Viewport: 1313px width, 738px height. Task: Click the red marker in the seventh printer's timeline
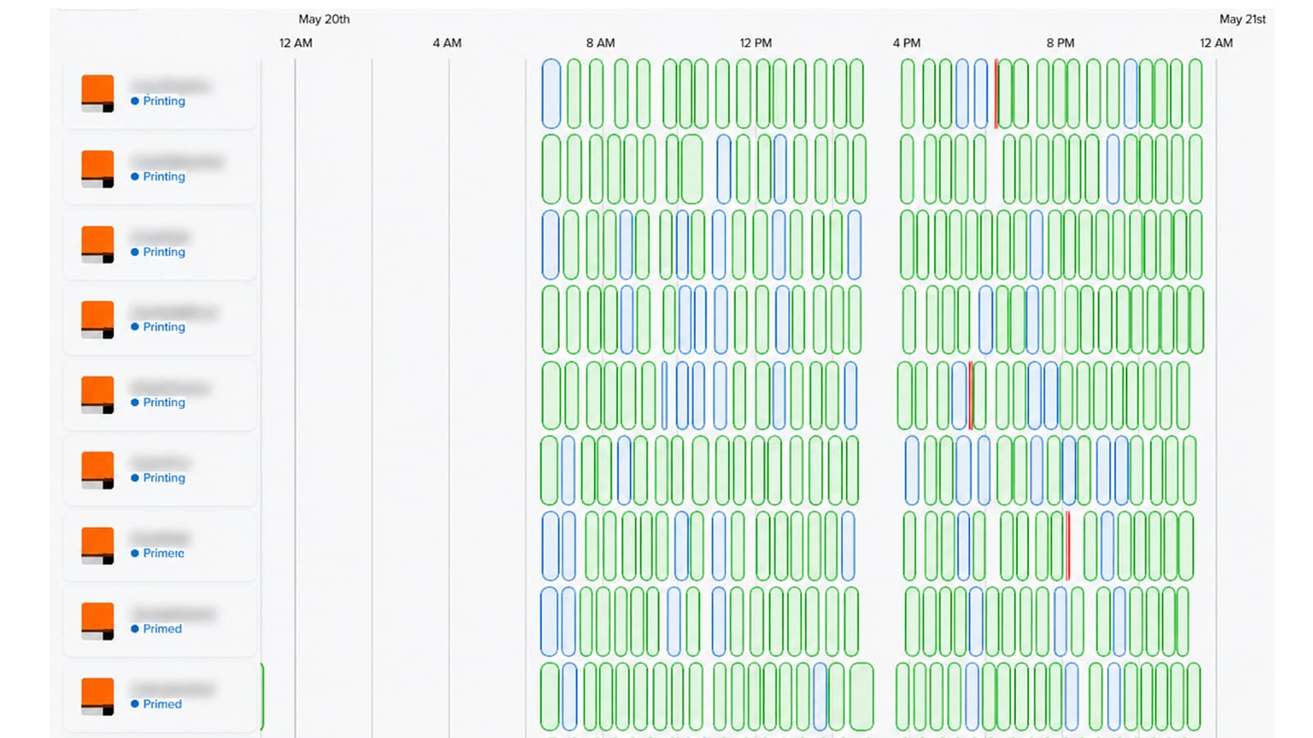(1068, 546)
